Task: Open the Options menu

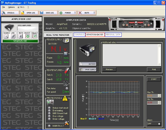Action: click(x=11, y=7)
